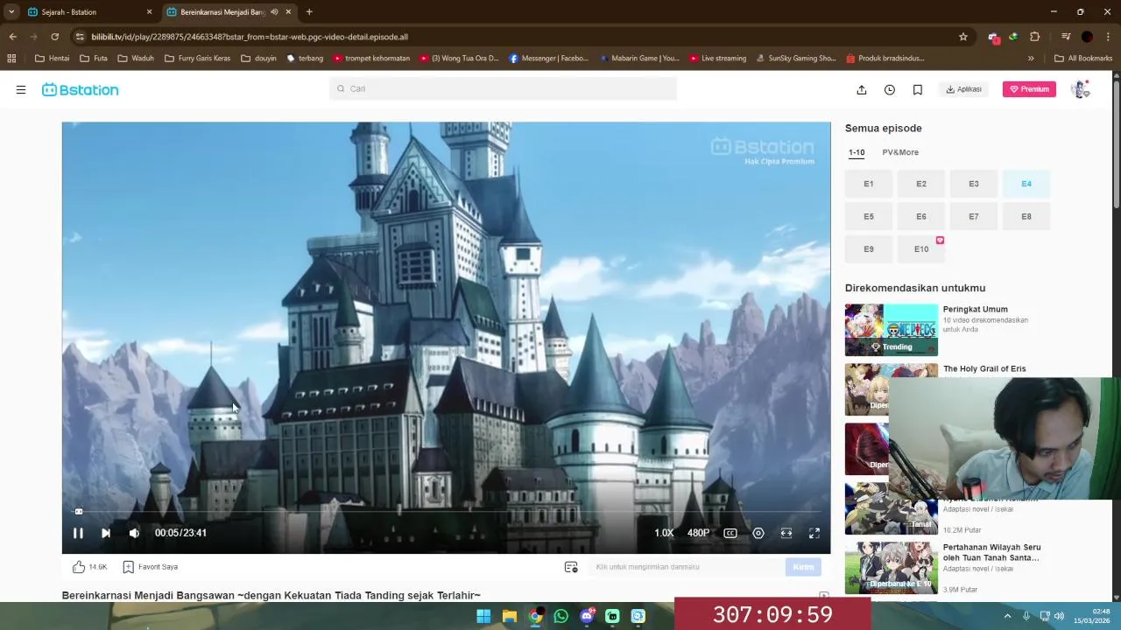Screen dimensions: 1121x630
Task: Close the Sejarah - Bstation tab
Action: (149, 12)
